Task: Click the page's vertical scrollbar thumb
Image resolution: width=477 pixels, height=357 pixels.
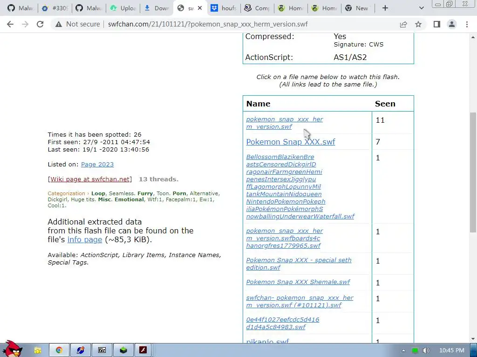Action: pos(473,172)
